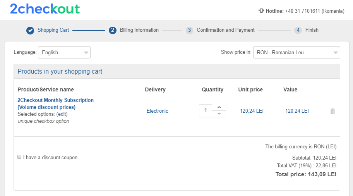The width and height of the screenshot is (353, 196).
Task: Delete product using the trash icon
Action: [332, 111]
